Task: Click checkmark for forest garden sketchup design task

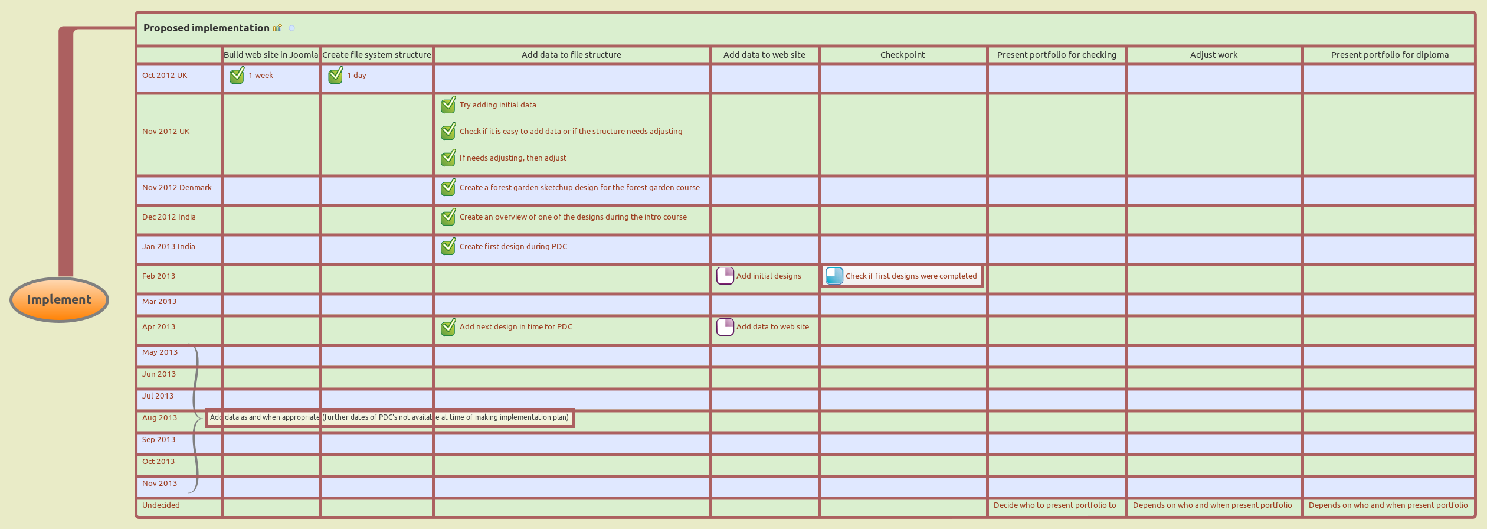Action: [x=448, y=188]
